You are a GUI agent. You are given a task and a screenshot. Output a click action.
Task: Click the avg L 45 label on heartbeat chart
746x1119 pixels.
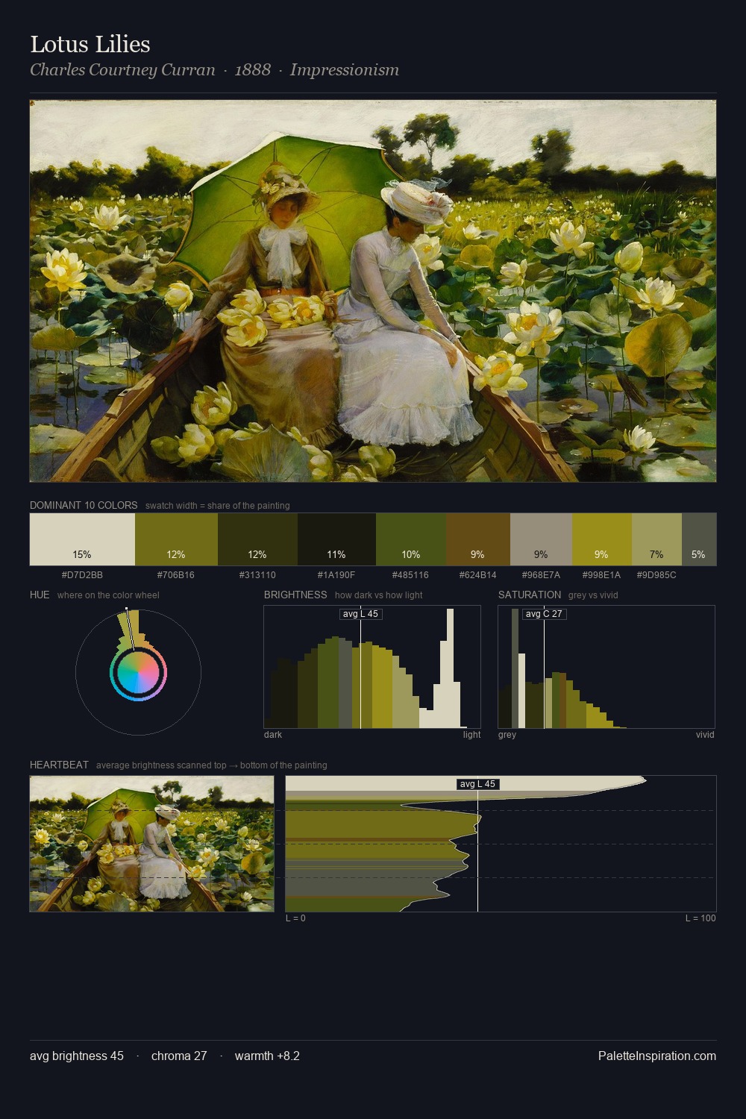pos(477,784)
